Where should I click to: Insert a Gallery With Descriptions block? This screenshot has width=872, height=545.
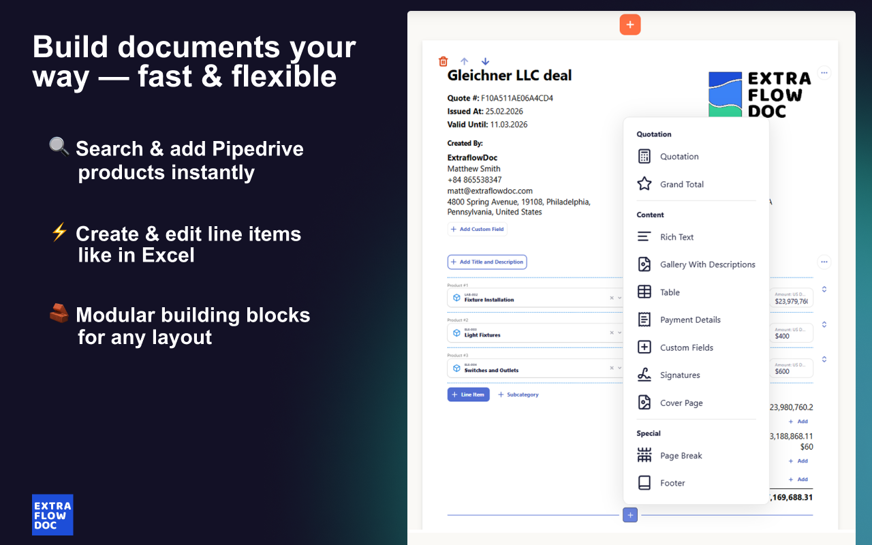coord(707,264)
